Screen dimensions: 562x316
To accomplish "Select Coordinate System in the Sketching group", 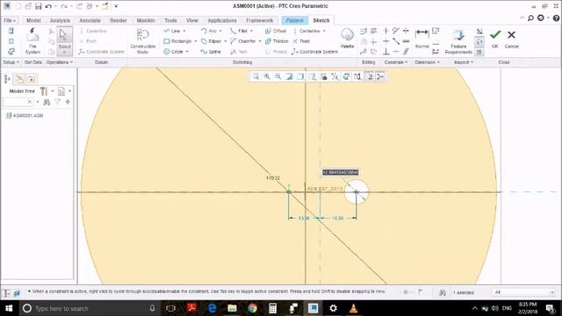I will tap(315, 52).
